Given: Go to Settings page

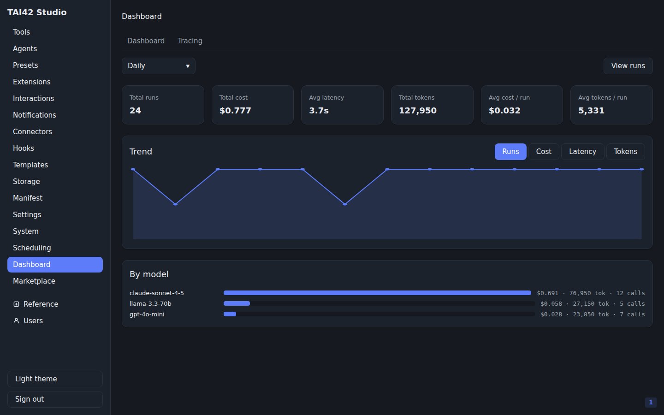Looking at the screenshot, I should (55, 214).
